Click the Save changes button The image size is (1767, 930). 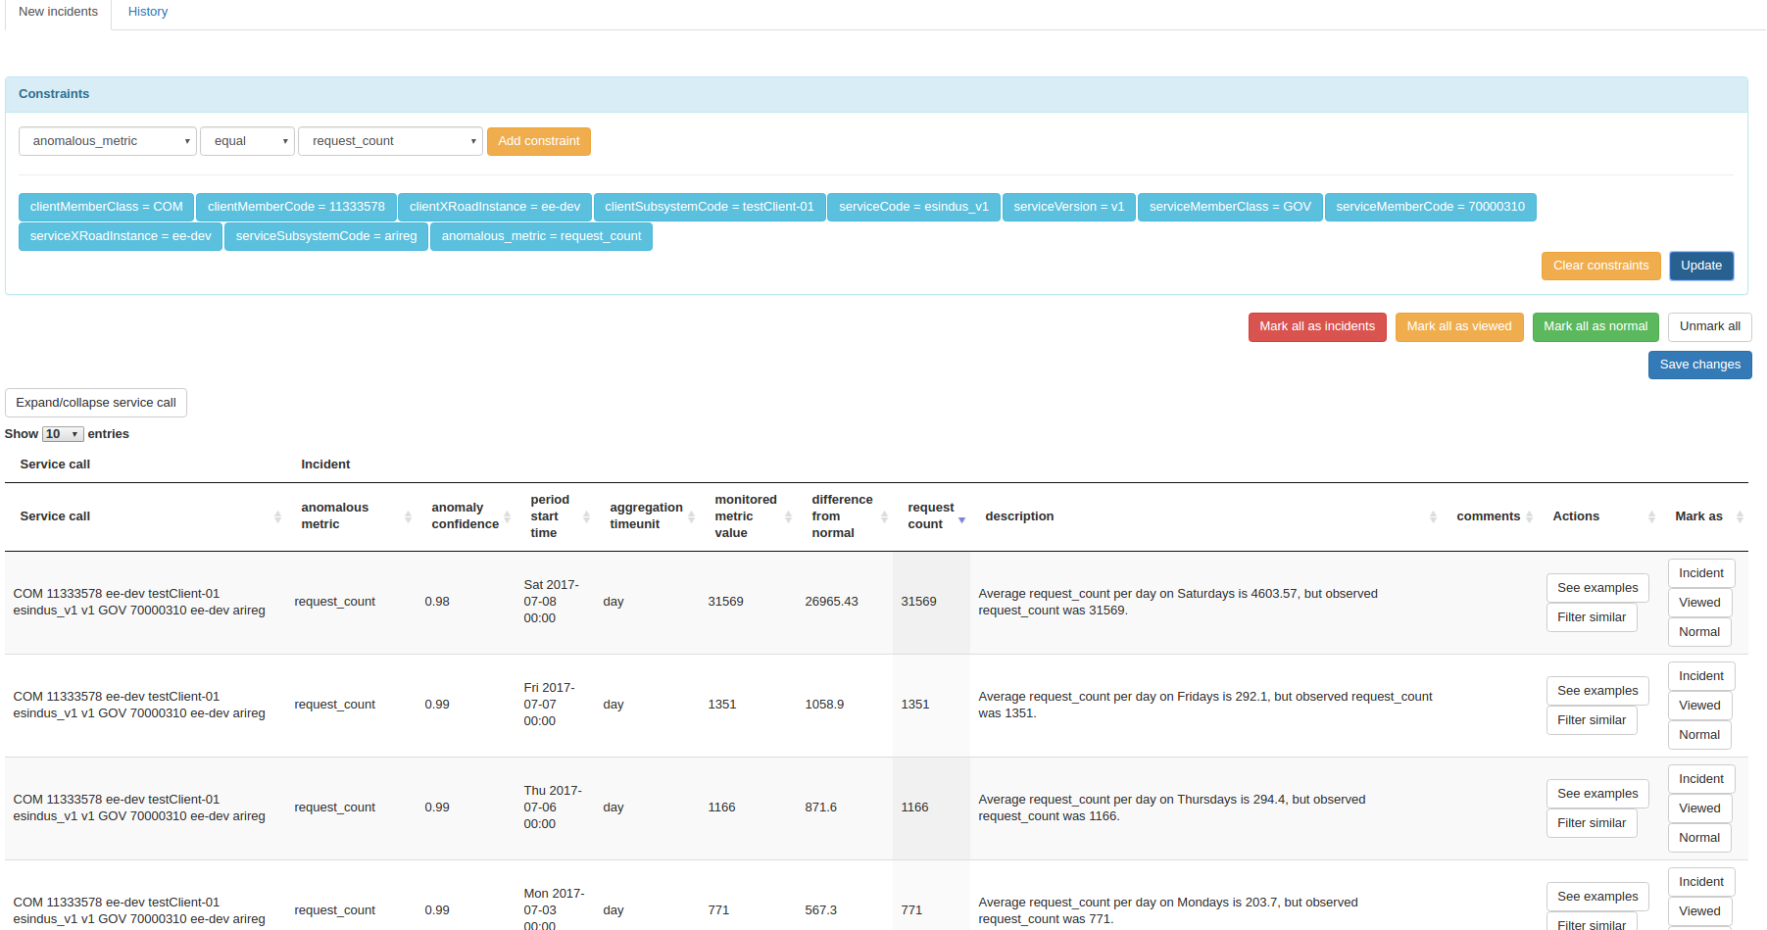point(1699,364)
